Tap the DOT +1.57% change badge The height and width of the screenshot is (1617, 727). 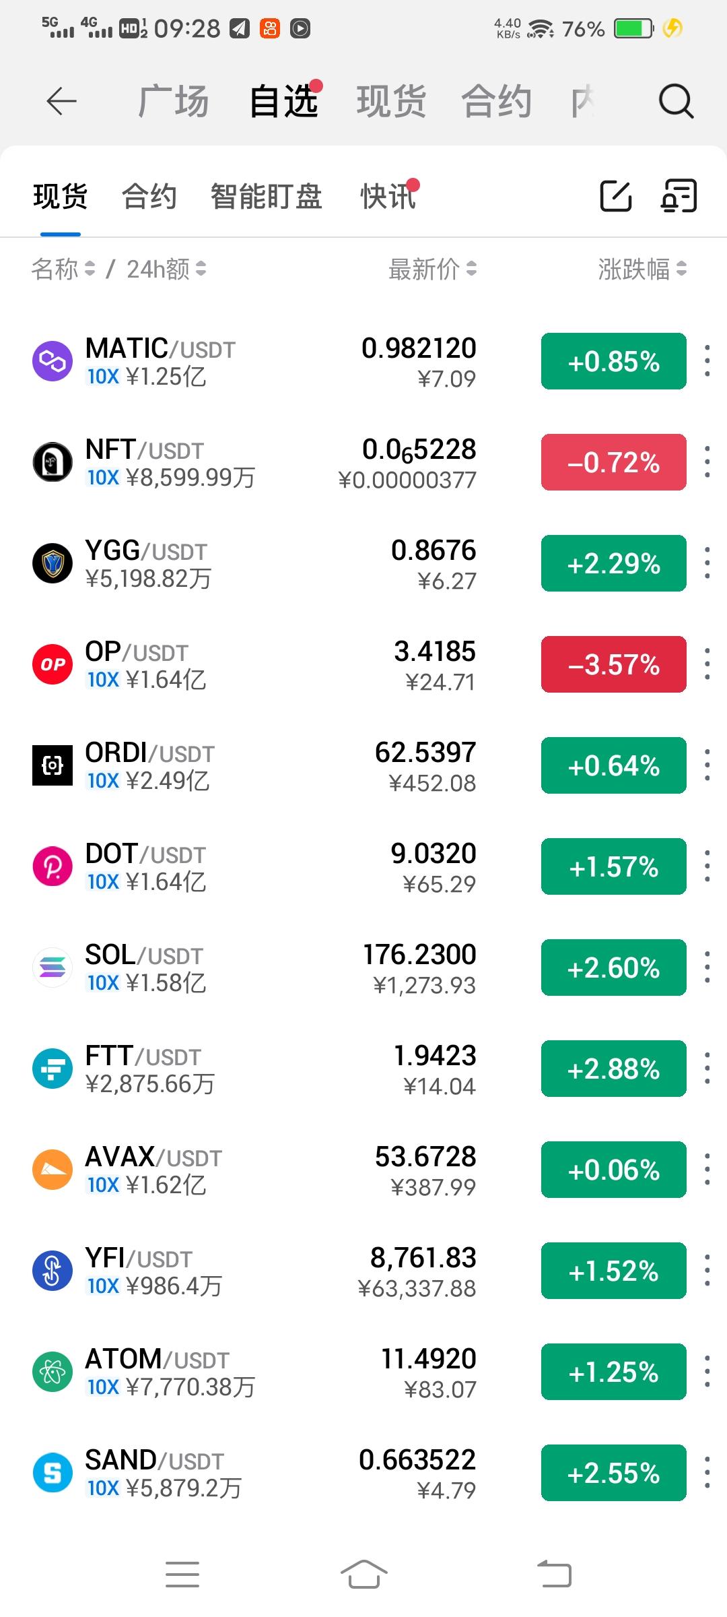click(613, 866)
